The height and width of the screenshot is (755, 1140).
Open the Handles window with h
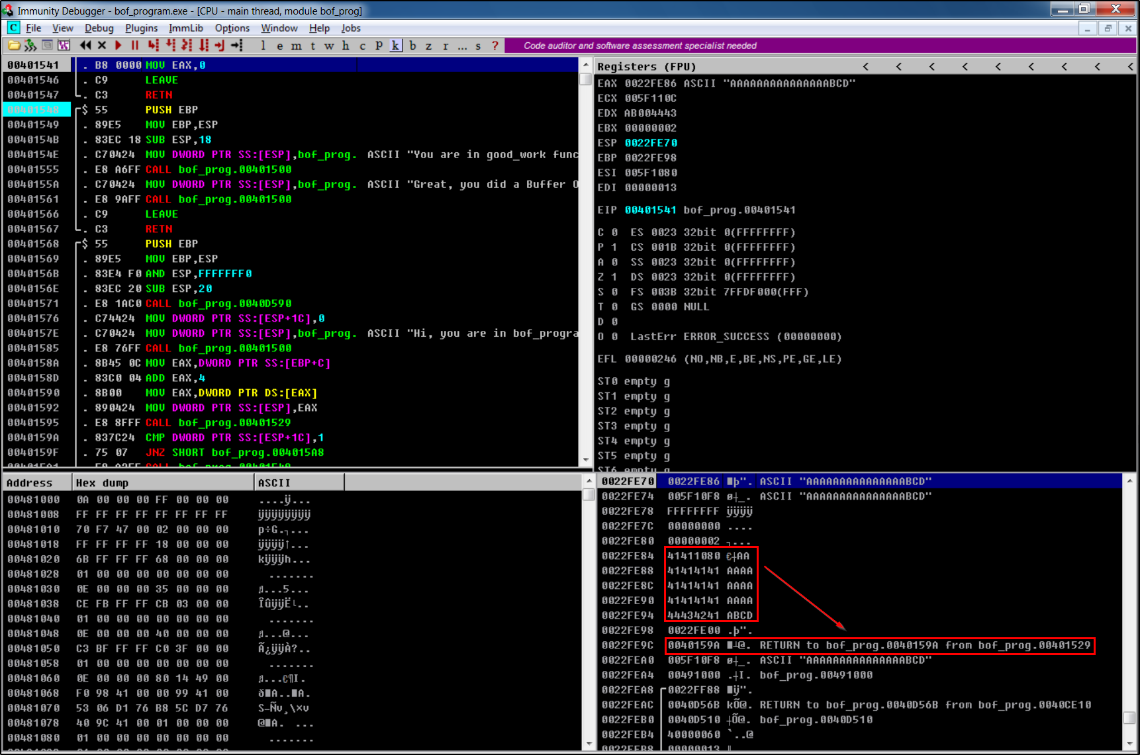tap(346, 46)
